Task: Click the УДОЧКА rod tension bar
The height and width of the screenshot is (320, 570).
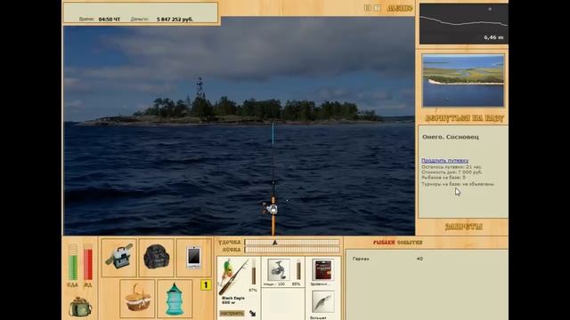Action: (292, 242)
